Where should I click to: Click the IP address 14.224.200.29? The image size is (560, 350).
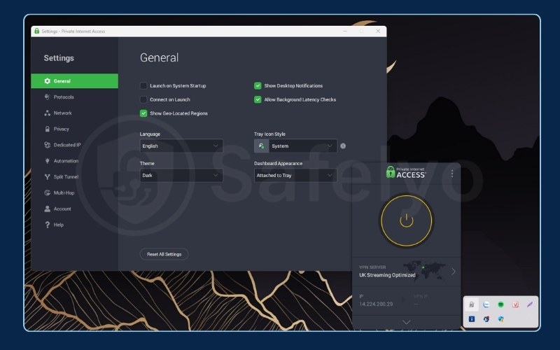[376, 304]
